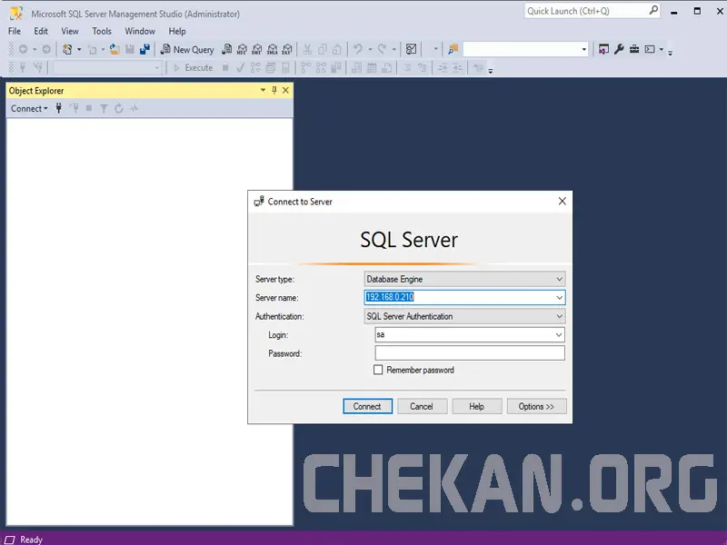Click the Database Engine Query icon

pyautogui.click(x=226, y=49)
